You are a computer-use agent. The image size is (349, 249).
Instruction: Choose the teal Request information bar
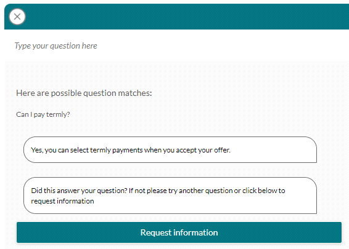[x=179, y=232]
